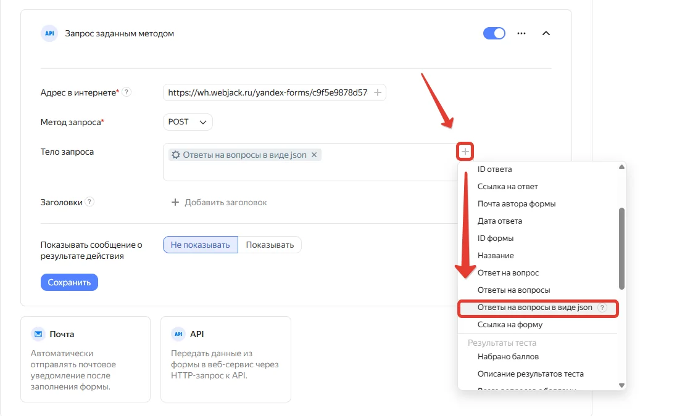Click the help icon beside the json list item
Image resolution: width=677 pixels, height=416 pixels.
pyautogui.click(x=602, y=308)
